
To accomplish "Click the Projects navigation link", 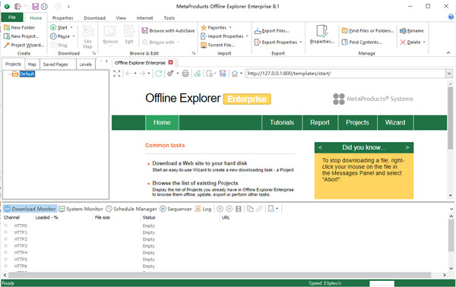I will 357,122.
